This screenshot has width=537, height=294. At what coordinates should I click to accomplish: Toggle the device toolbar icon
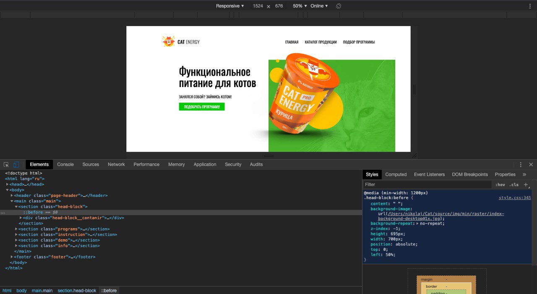coord(16,165)
